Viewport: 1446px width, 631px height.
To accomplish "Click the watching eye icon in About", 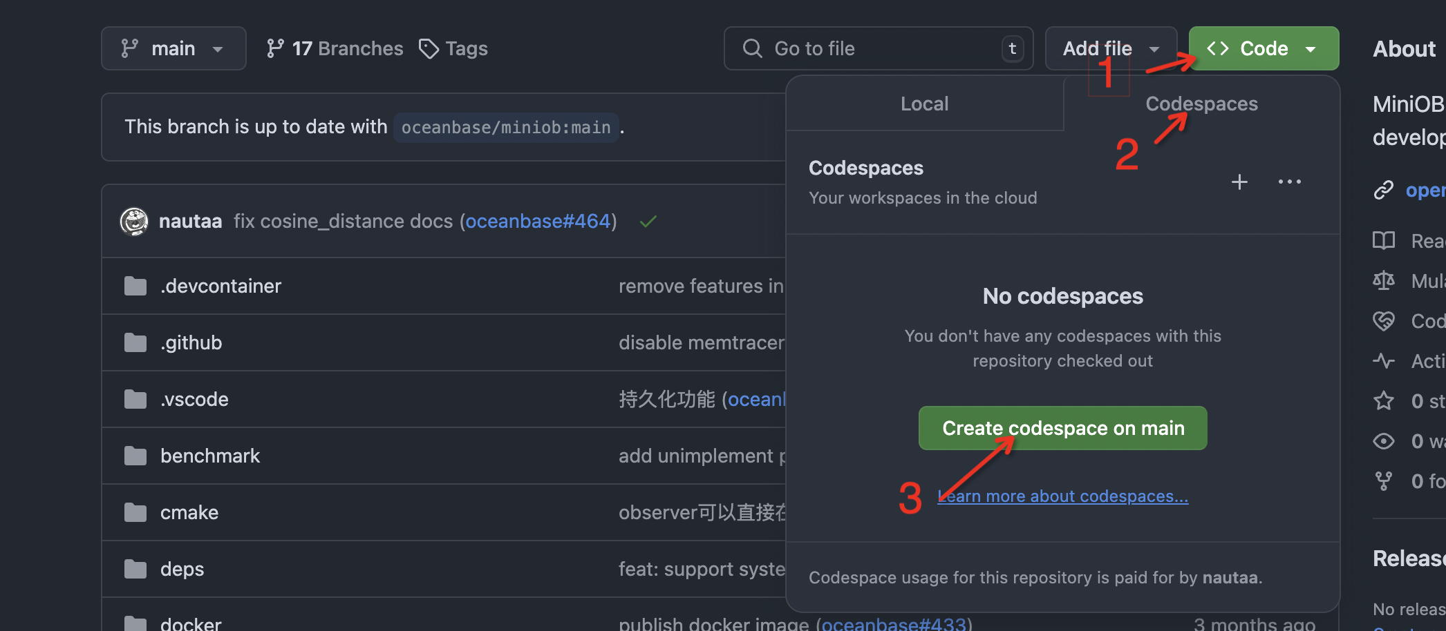I will pyautogui.click(x=1383, y=440).
